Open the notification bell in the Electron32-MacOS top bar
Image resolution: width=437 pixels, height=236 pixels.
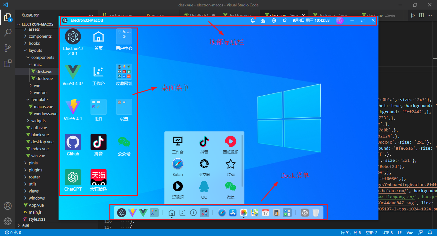pos(253,20)
